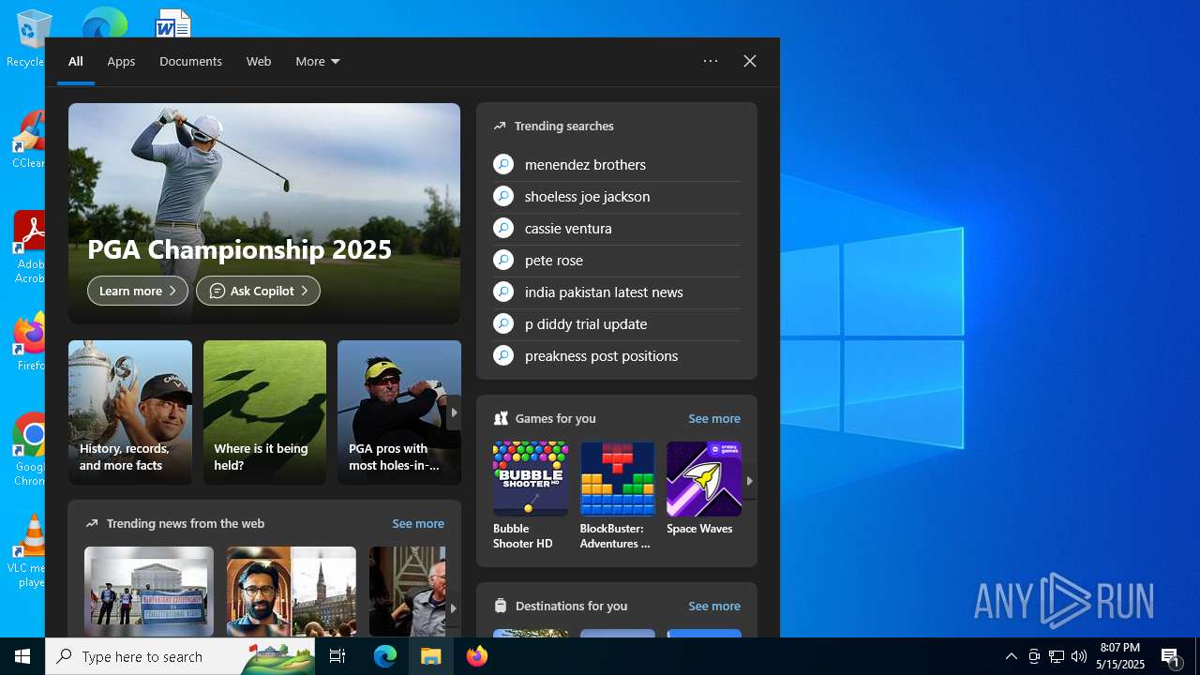Search p diddy trial update

click(x=586, y=323)
